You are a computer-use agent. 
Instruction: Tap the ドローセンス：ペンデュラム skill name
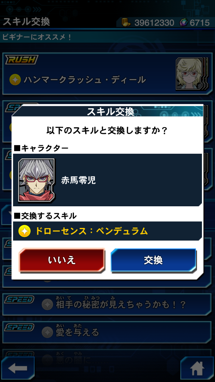92,231
